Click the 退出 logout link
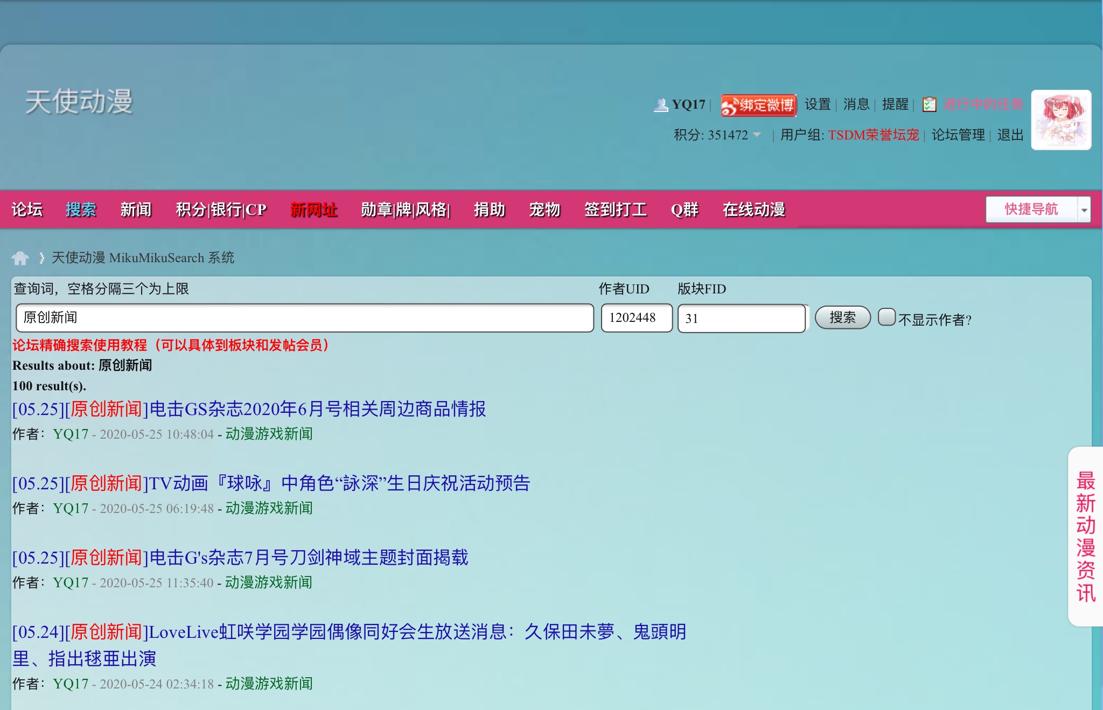Viewport: 1103px width, 710px height. [1010, 135]
